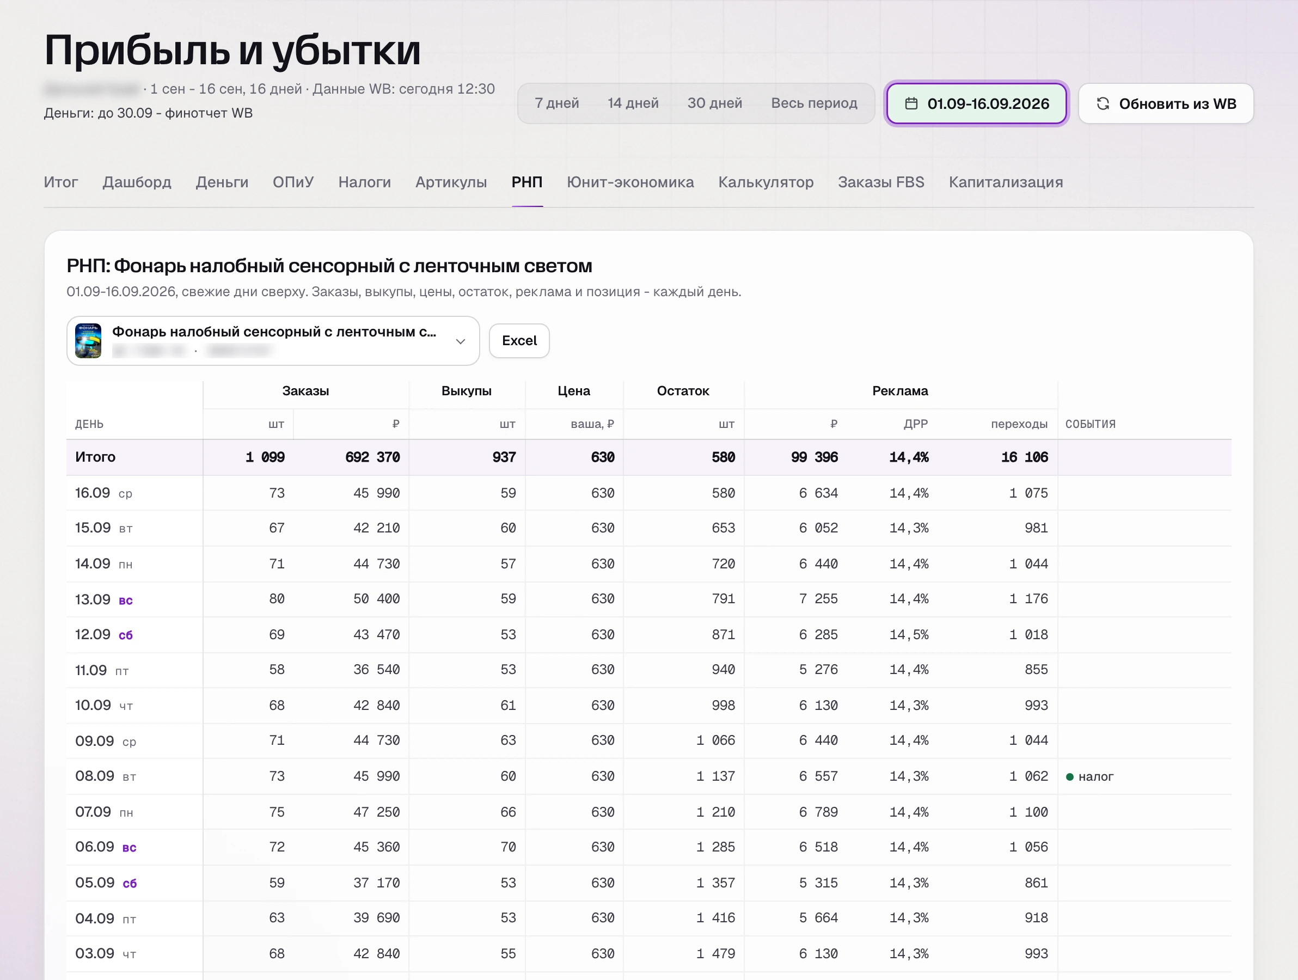Select the 7 дней period

coord(557,103)
